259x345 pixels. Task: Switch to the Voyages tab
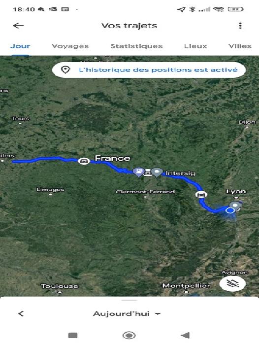tap(70, 46)
